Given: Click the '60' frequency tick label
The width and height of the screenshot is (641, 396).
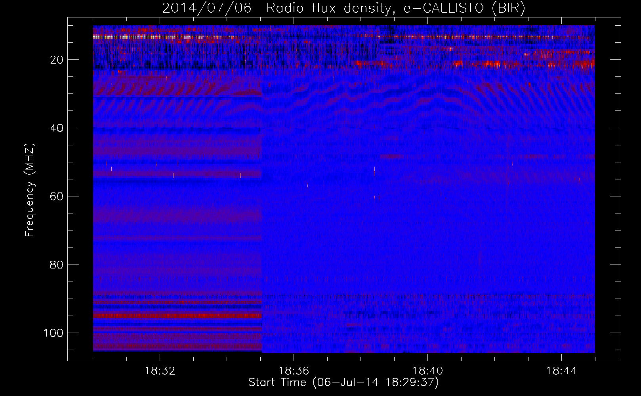Looking at the screenshot, I should [57, 196].
